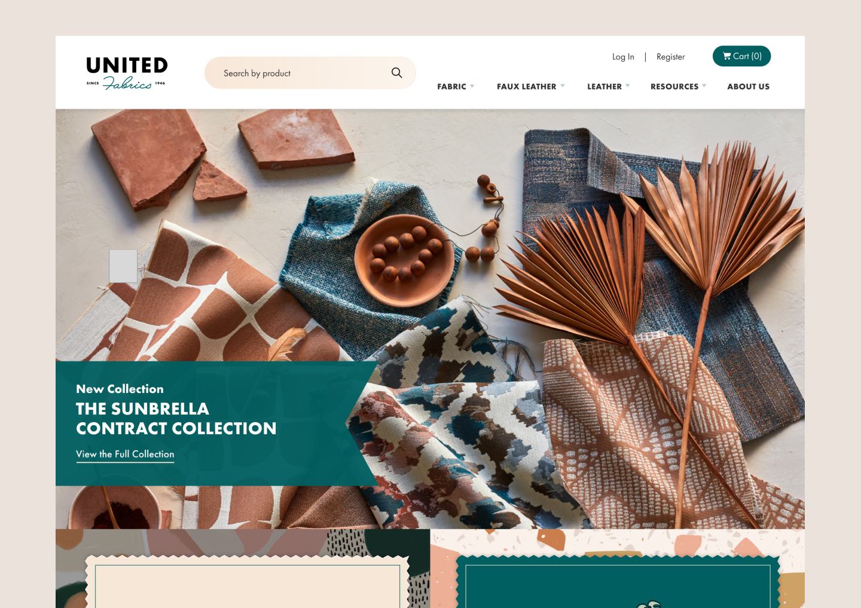The width and height of the screenshot is (861, 608).
Task: Expand the Fabric dropdown arrow
Action: pyautogui.click(x=472, y=86)
